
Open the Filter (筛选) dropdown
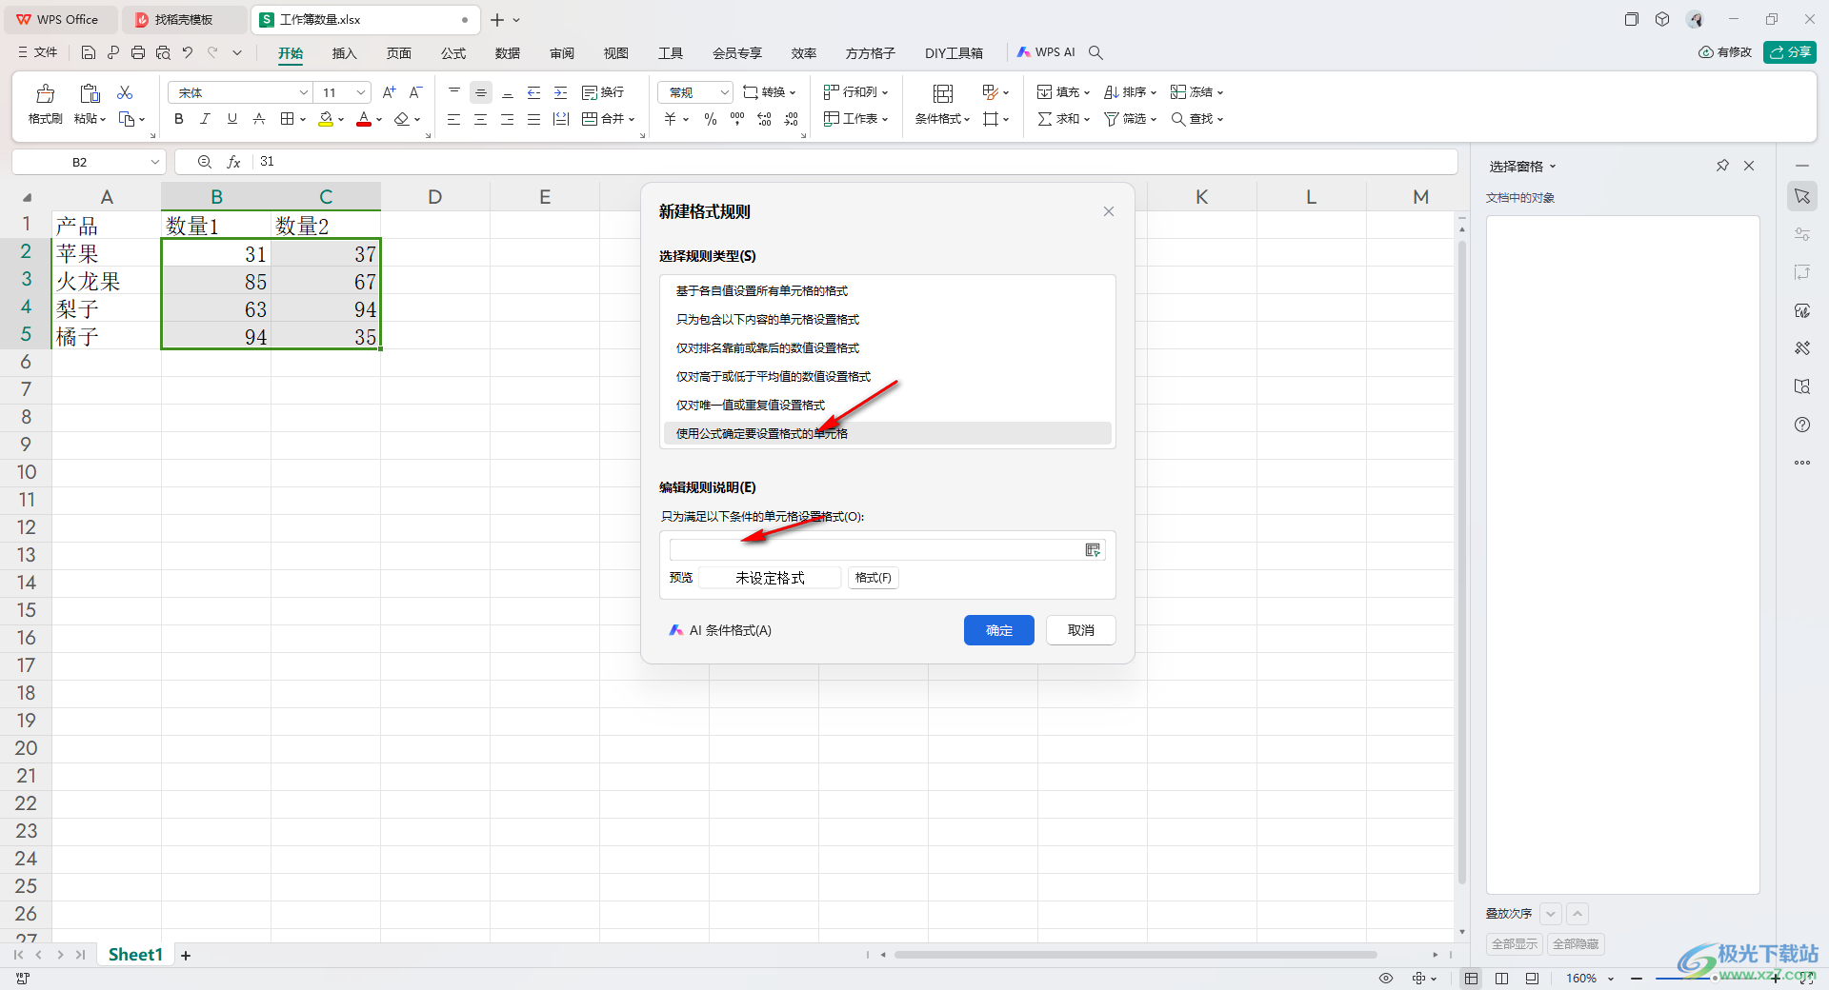(x=1130, y=119)
